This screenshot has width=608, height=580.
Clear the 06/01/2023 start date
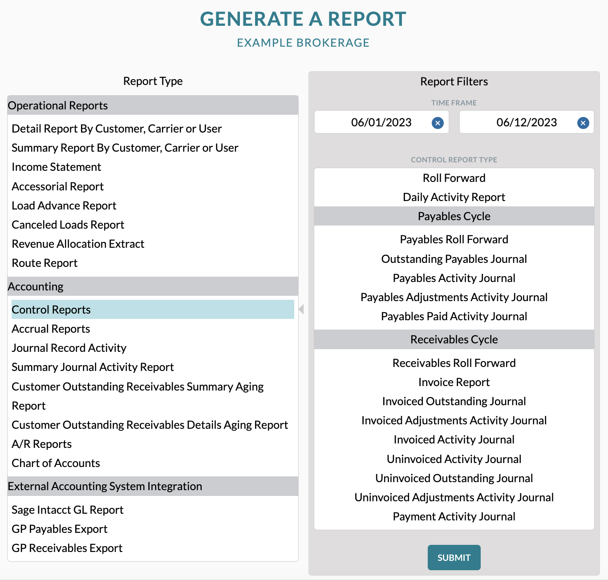[438, 123]
